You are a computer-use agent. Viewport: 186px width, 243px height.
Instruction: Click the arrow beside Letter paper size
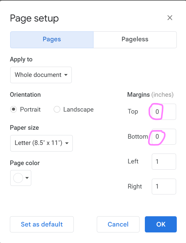67,143
